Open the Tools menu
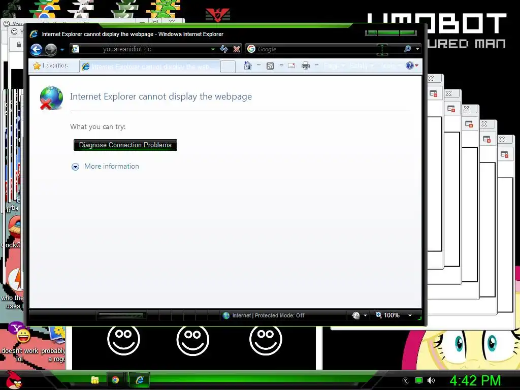 point(391,66)
